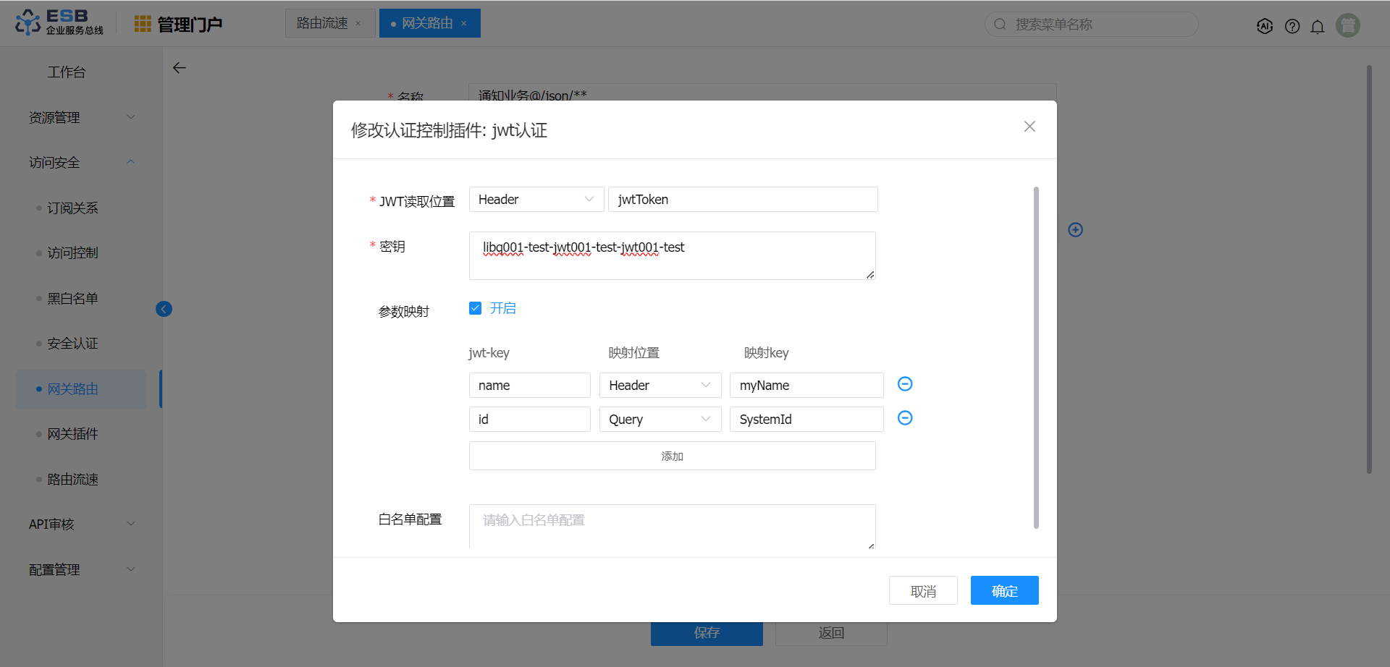Close the jwt认证 dialog
This screenshot has width=1390, height=667.
pos(1029,127)
